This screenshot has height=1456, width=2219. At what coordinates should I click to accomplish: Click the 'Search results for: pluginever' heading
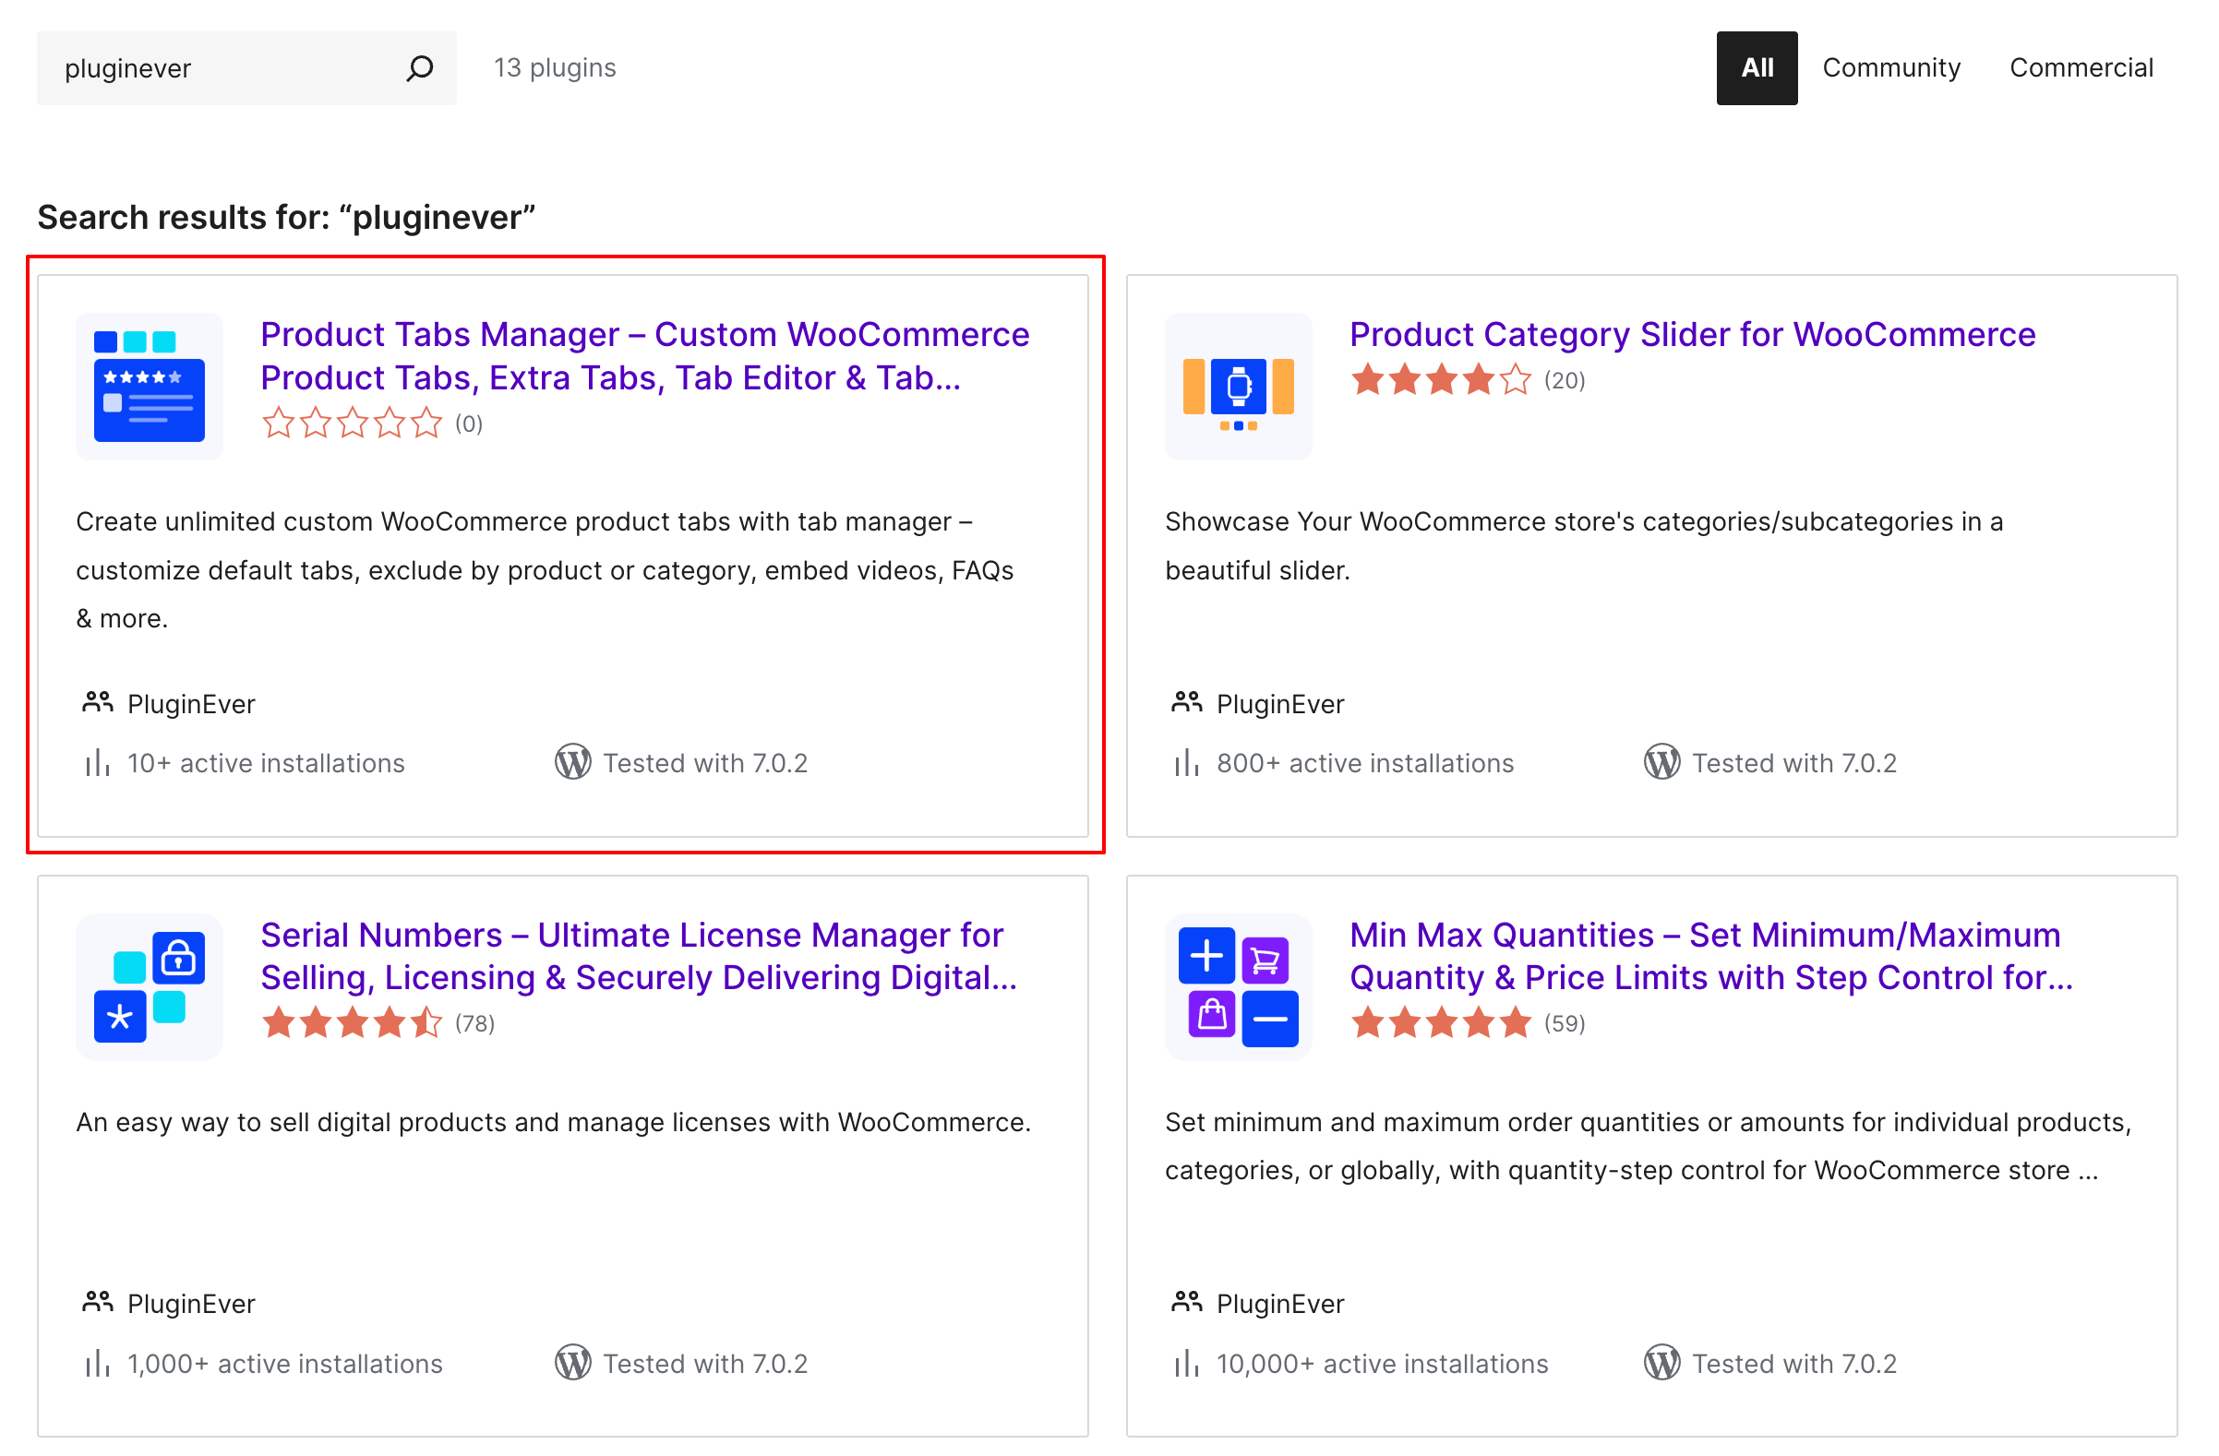coord(286,217)
